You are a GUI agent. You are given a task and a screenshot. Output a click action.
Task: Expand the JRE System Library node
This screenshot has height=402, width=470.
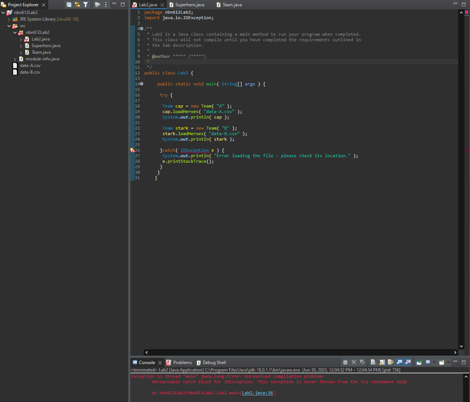9,19
